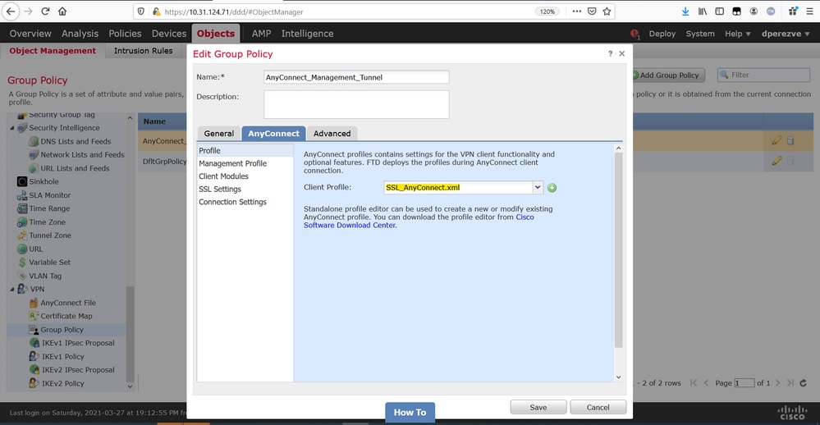Screen dimensions: 820x425
Task: Select Management Profile in the side list
Action: (x=233, y=163)
